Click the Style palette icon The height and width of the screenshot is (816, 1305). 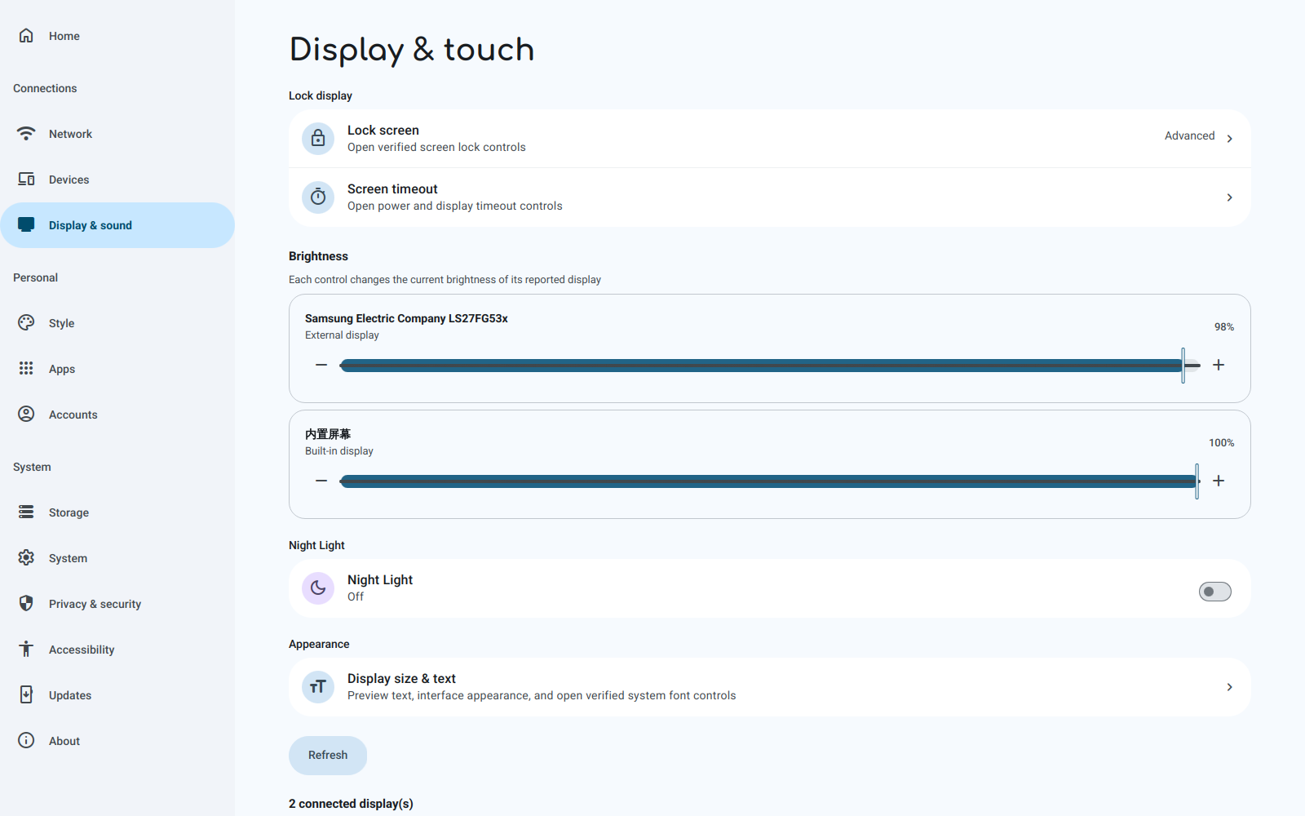click(x=26, y=323)
